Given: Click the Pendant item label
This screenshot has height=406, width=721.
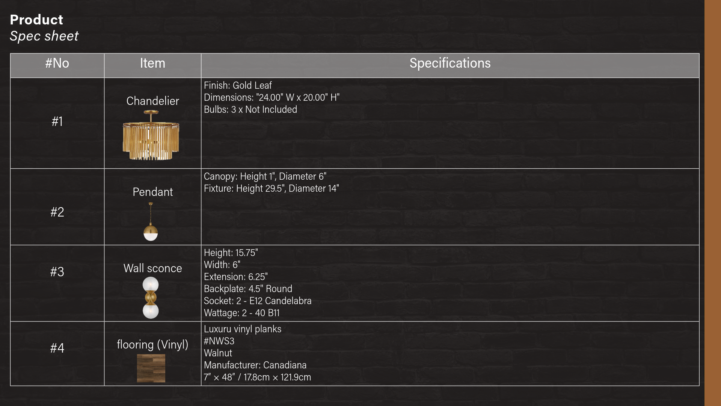Looking at the screenshot, I should pos(152,192).
